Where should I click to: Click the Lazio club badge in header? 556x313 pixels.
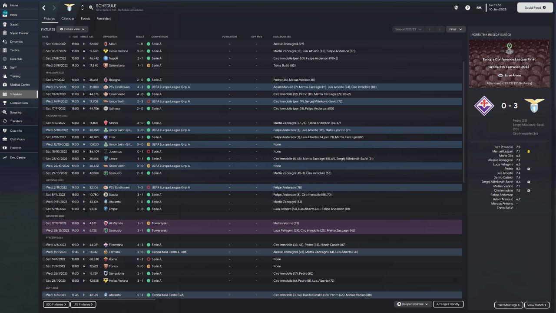(69, 7)
